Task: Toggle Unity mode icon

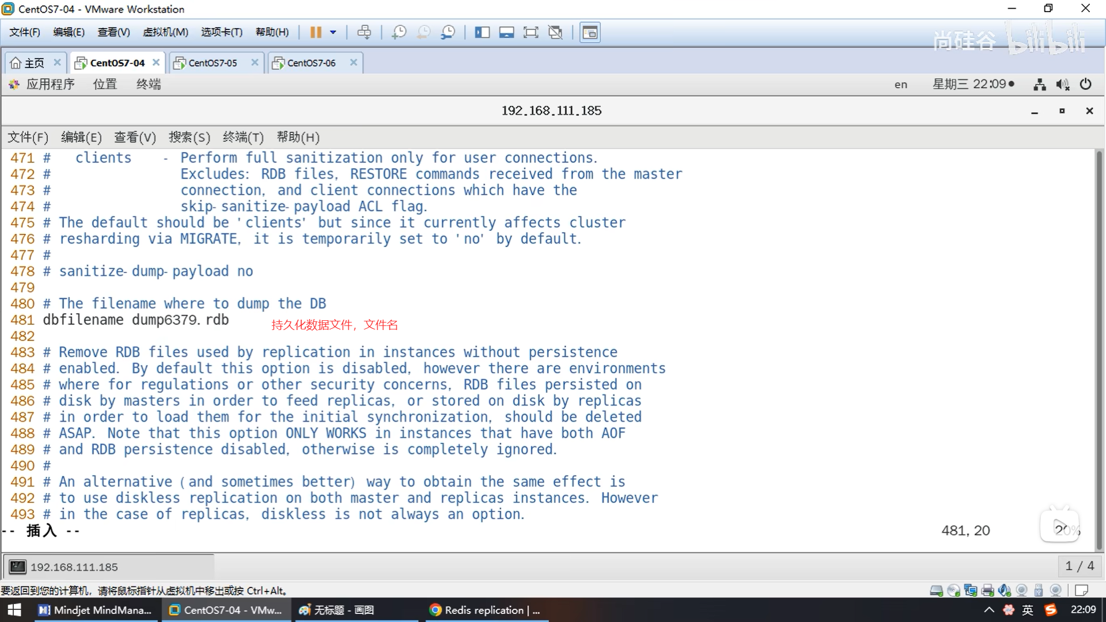Action: coord(555,32)
